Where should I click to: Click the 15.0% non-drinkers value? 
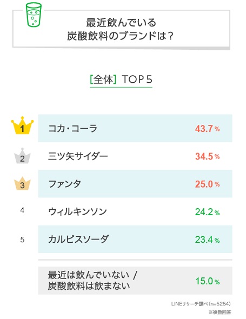point(208,281)
